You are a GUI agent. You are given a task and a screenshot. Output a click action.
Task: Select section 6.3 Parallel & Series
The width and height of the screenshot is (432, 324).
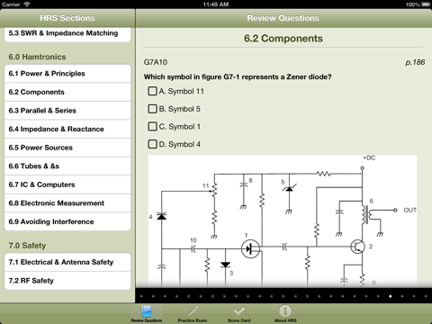click(67, 111)
